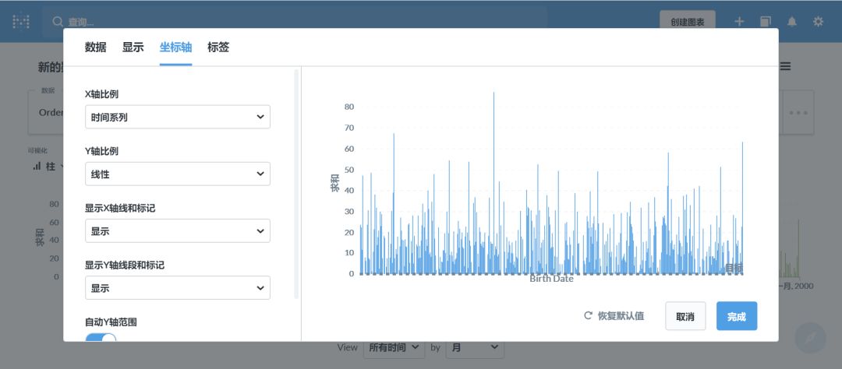The image size is (842, 369).
Task: Click the three dots more icon
Action: (x=798, y=113)
